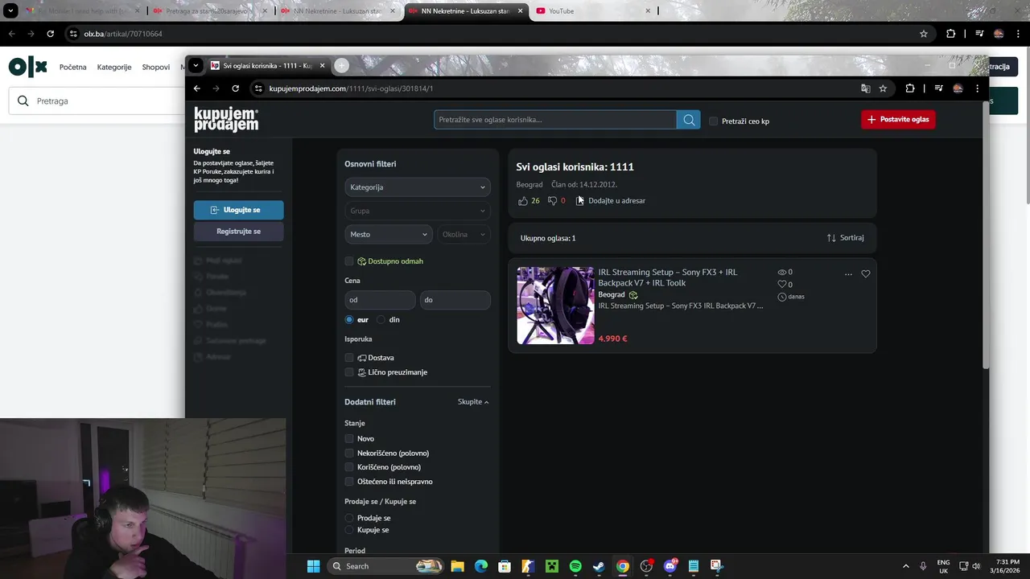
Task: Open Shopovi in the olx navigation
Action: tap(156, 67)
